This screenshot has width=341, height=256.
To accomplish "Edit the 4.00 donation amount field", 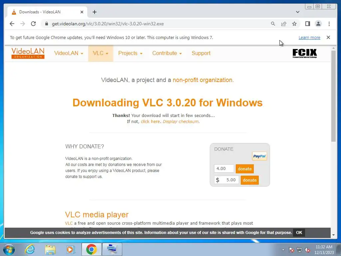I will 224,168.
